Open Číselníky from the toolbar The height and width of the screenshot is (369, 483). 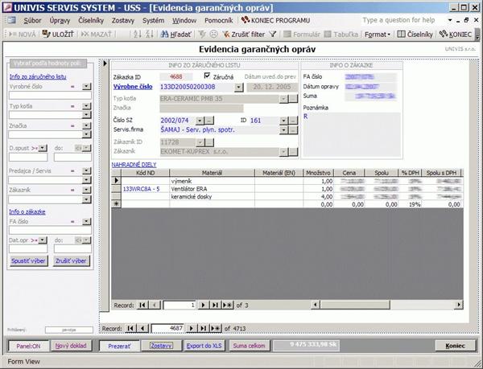pos(415,34)
